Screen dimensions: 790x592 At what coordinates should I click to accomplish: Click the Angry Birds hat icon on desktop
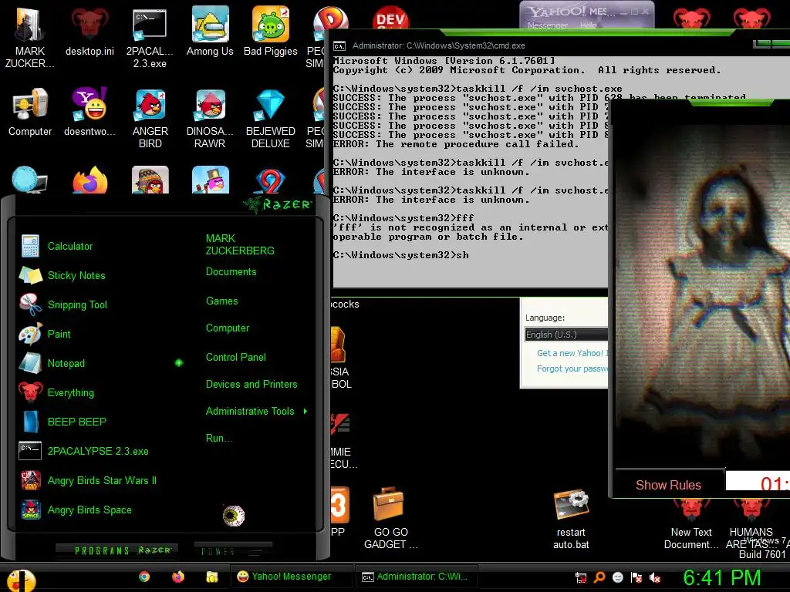pos(150,180)
